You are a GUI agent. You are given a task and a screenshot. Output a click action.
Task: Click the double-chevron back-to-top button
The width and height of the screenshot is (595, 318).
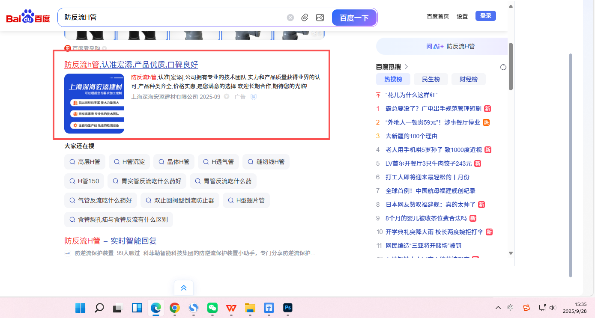click(184, 288)
